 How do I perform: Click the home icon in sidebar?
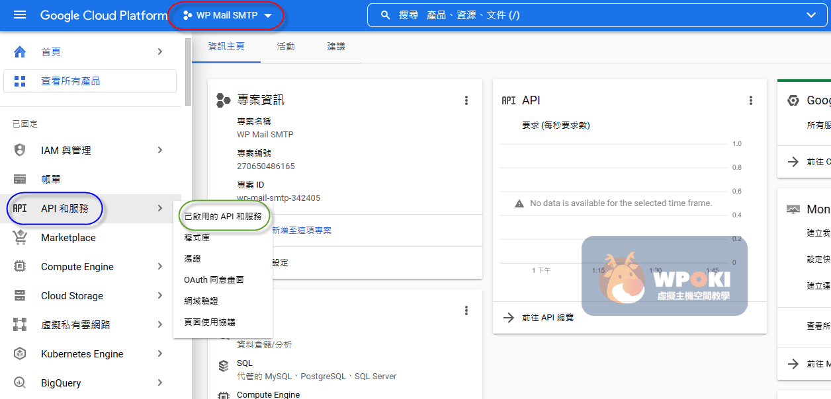point(20,52)
